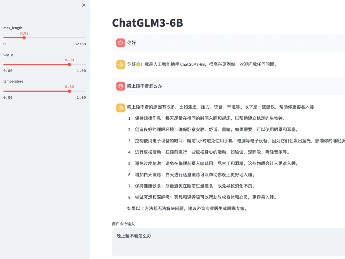Viewport: 345px width, 259px height.
Task: Click list item 8 尝试冥想和深呼吸
Action: 205,197
